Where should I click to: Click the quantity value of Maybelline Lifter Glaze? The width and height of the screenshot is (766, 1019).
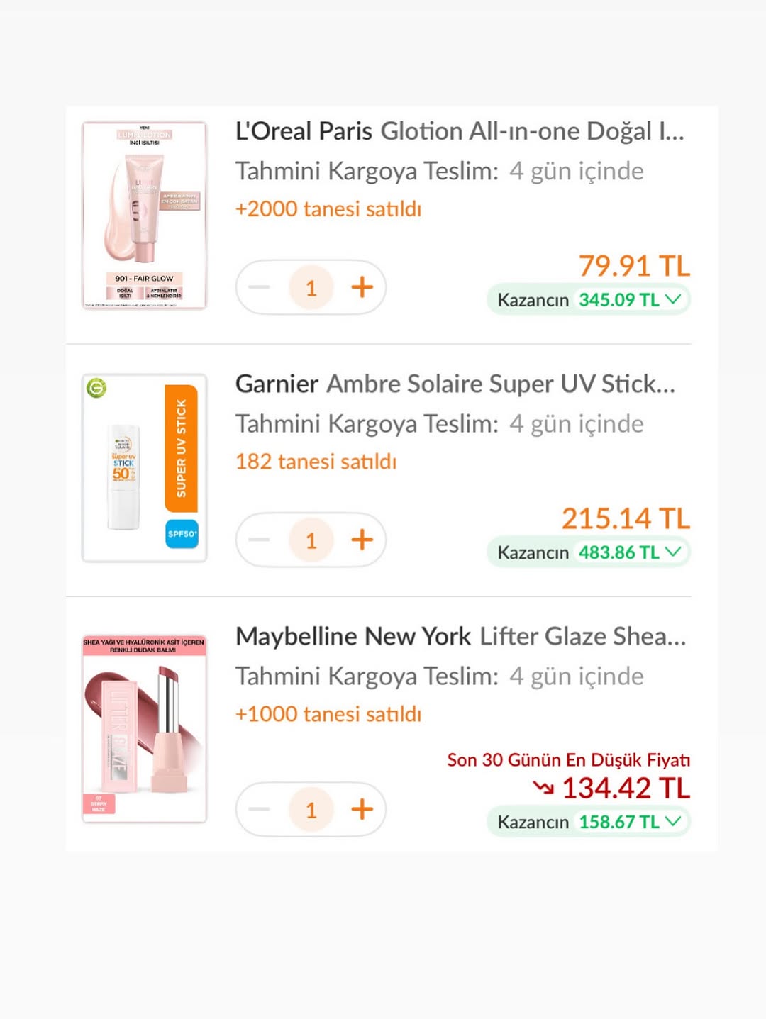[311, 809]
